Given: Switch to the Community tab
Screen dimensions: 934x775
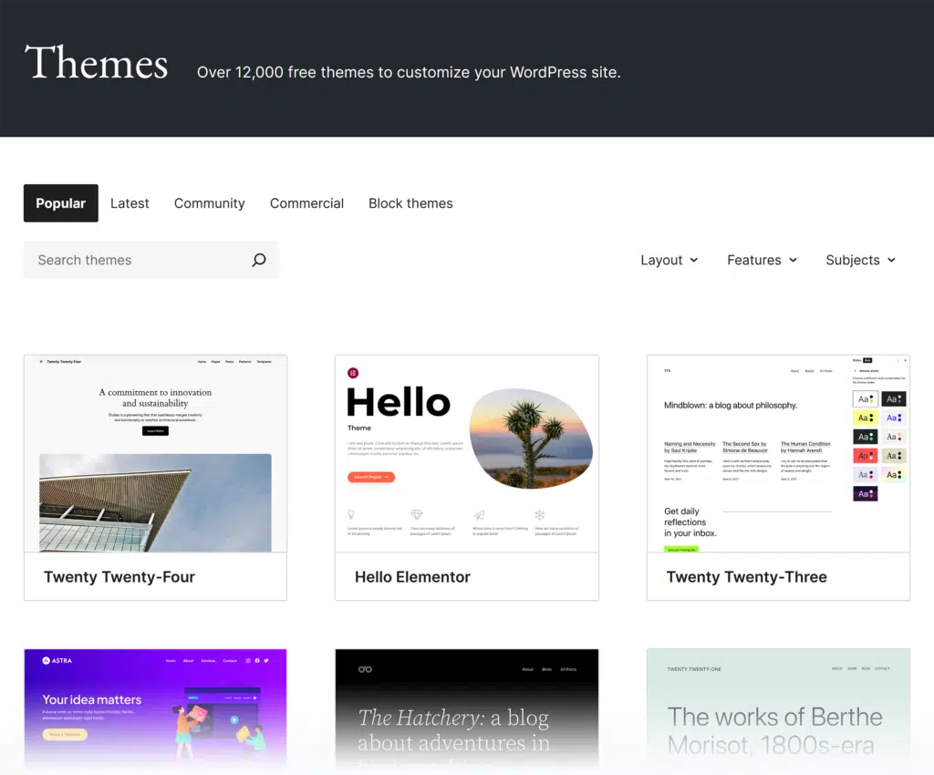Looking at the screenshot, I should point(209,203).
